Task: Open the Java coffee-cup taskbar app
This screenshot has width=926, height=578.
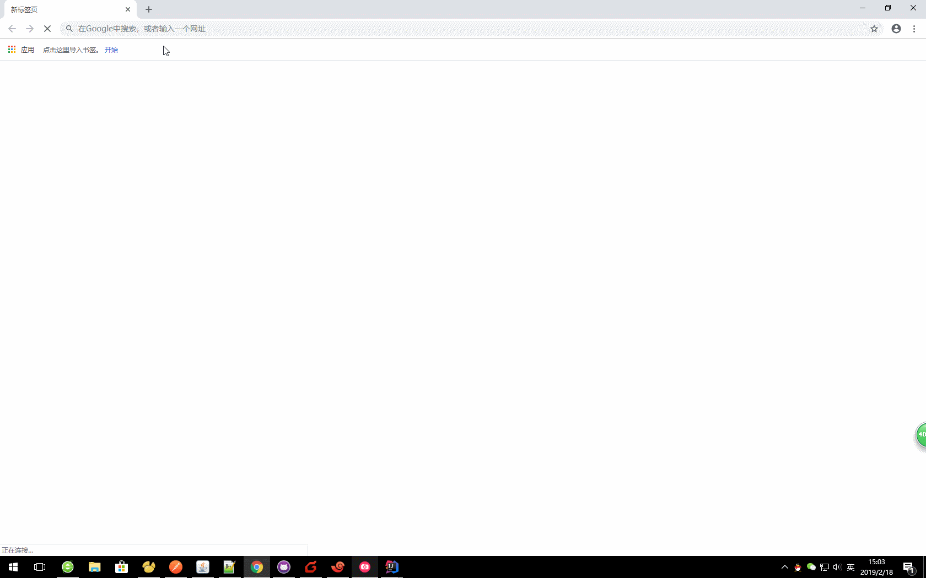Action: (203, 567)
